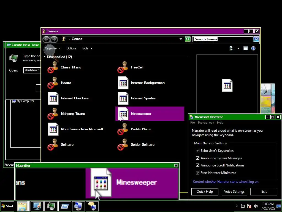Screen dimensions: 282x212
Task: Refresh the Games folder address
Action: click(188, 39)
